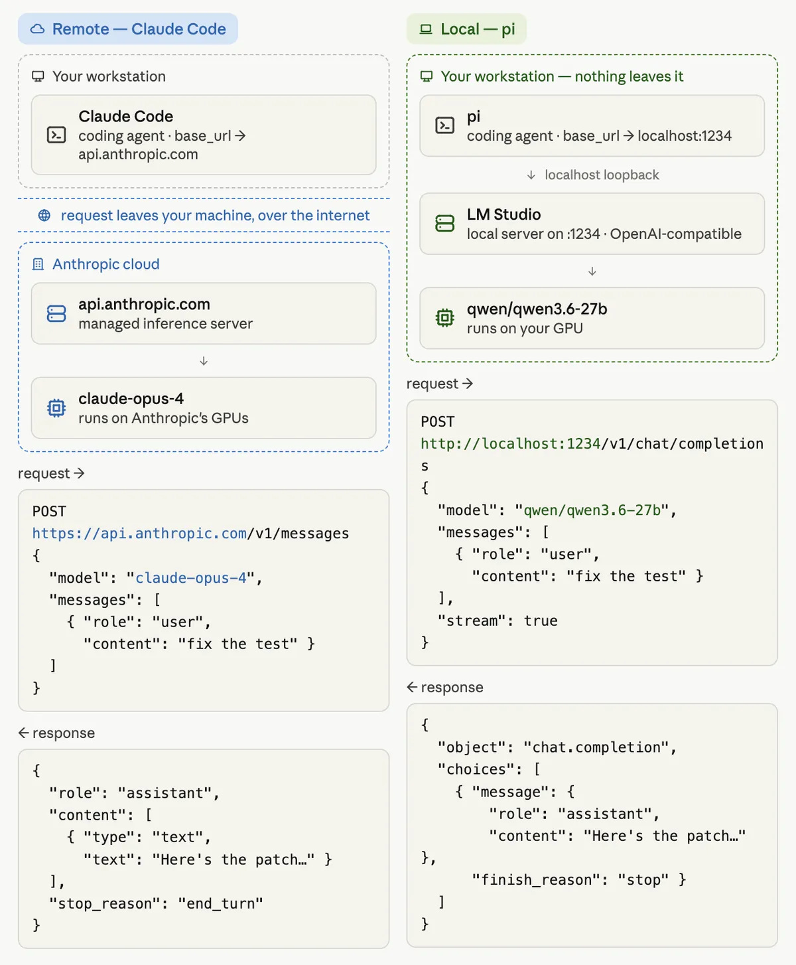The height and width of the screenshot is (965, 796).
Task: Click down arrow below LM Studio card
Action: click(x=592, y=271)
